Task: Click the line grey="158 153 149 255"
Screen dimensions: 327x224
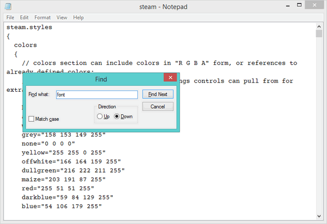Action: click(x=64, y=135)
